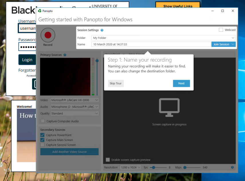Click the fps slider handle
This screenshot has width=245, height=181.
tap(154, 168)
